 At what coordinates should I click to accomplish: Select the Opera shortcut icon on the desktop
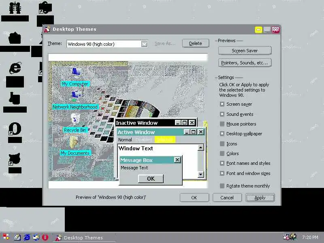click(x=15, y=128)
